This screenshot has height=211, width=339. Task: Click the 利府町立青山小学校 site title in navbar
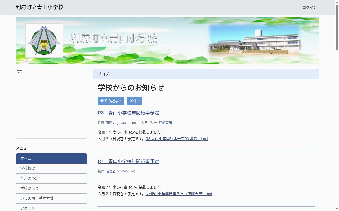(40, 7)
